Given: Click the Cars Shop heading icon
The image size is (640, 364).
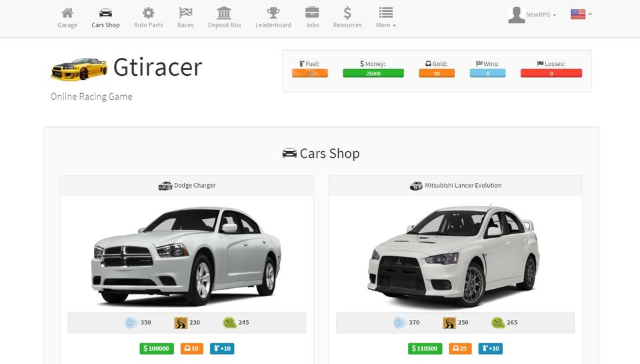Looking at the screenshot, I should [x=289, y=153].
